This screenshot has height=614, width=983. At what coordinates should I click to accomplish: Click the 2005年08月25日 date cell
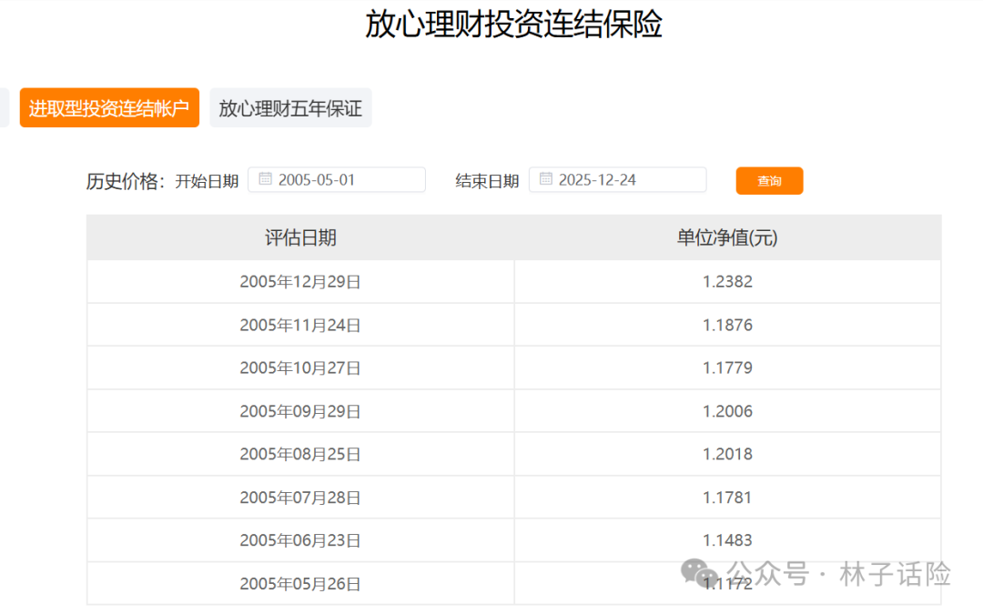point(300,454)
